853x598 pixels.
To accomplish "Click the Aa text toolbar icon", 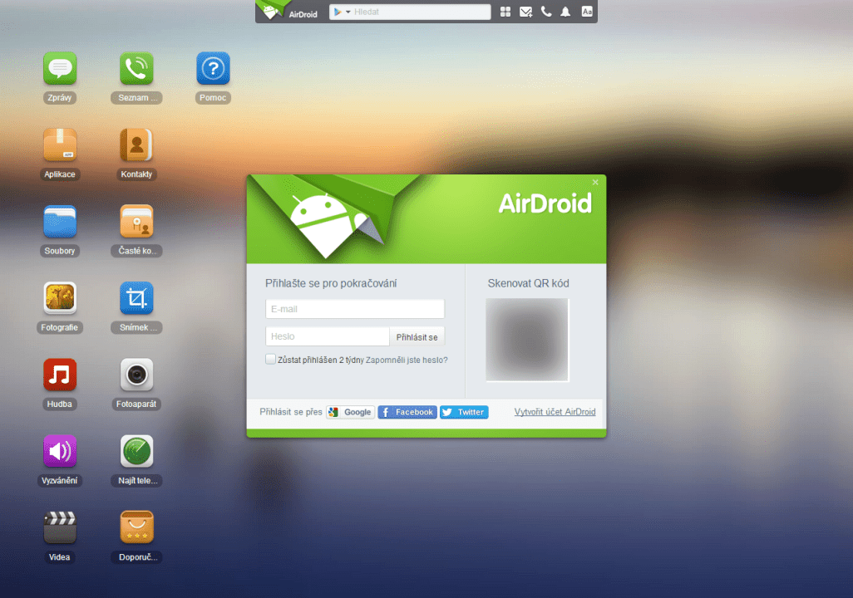I will pyautogui.click(x=587, y=12).
